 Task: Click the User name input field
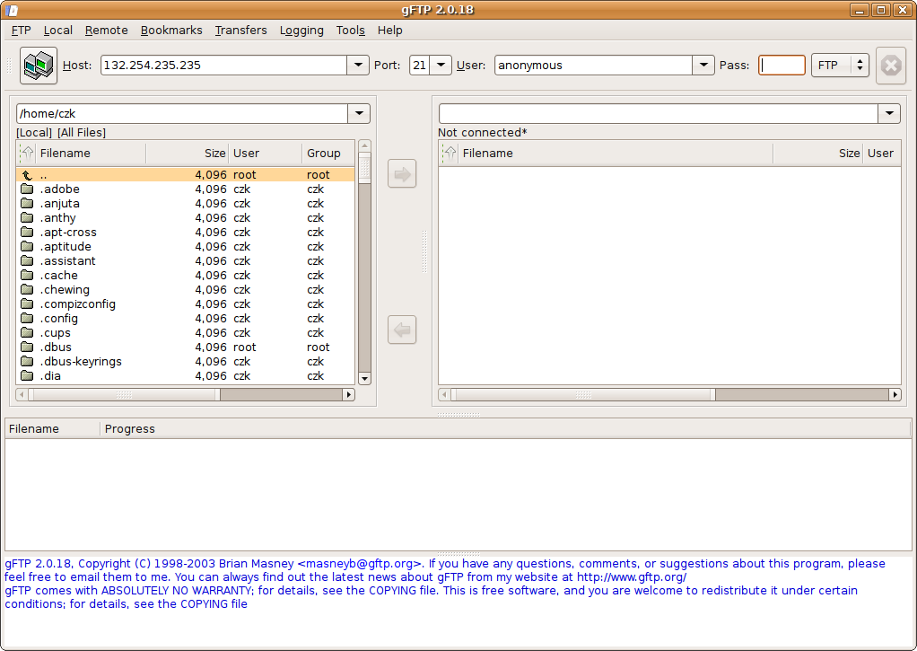click(x=594, y=65)
